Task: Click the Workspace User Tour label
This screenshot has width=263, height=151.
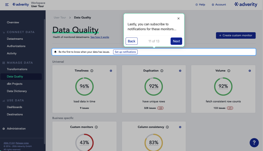Action: tap(38, 5)
